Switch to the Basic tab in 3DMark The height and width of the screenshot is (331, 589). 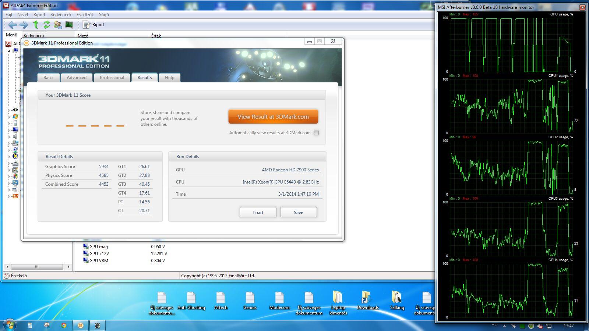tap(49, 78)
